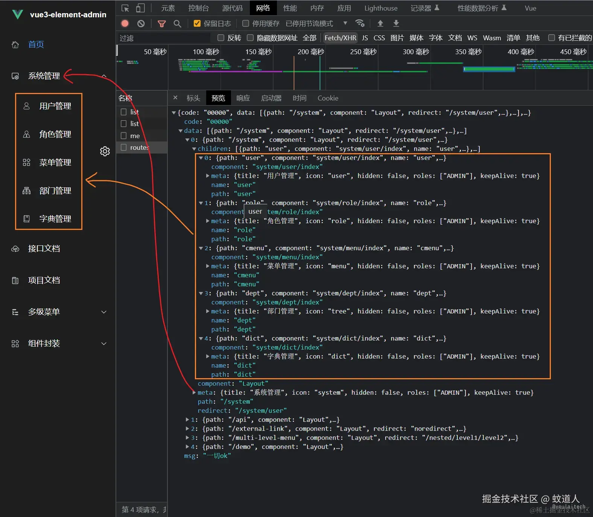Clear the network log
This screenshot has width=593, height=517.
141,23
